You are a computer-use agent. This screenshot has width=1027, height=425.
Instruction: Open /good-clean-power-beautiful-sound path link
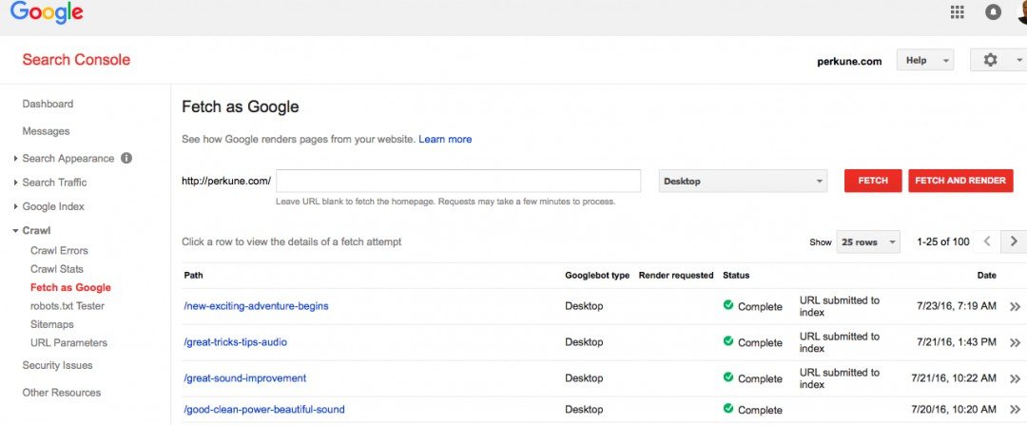pos(264,409)
